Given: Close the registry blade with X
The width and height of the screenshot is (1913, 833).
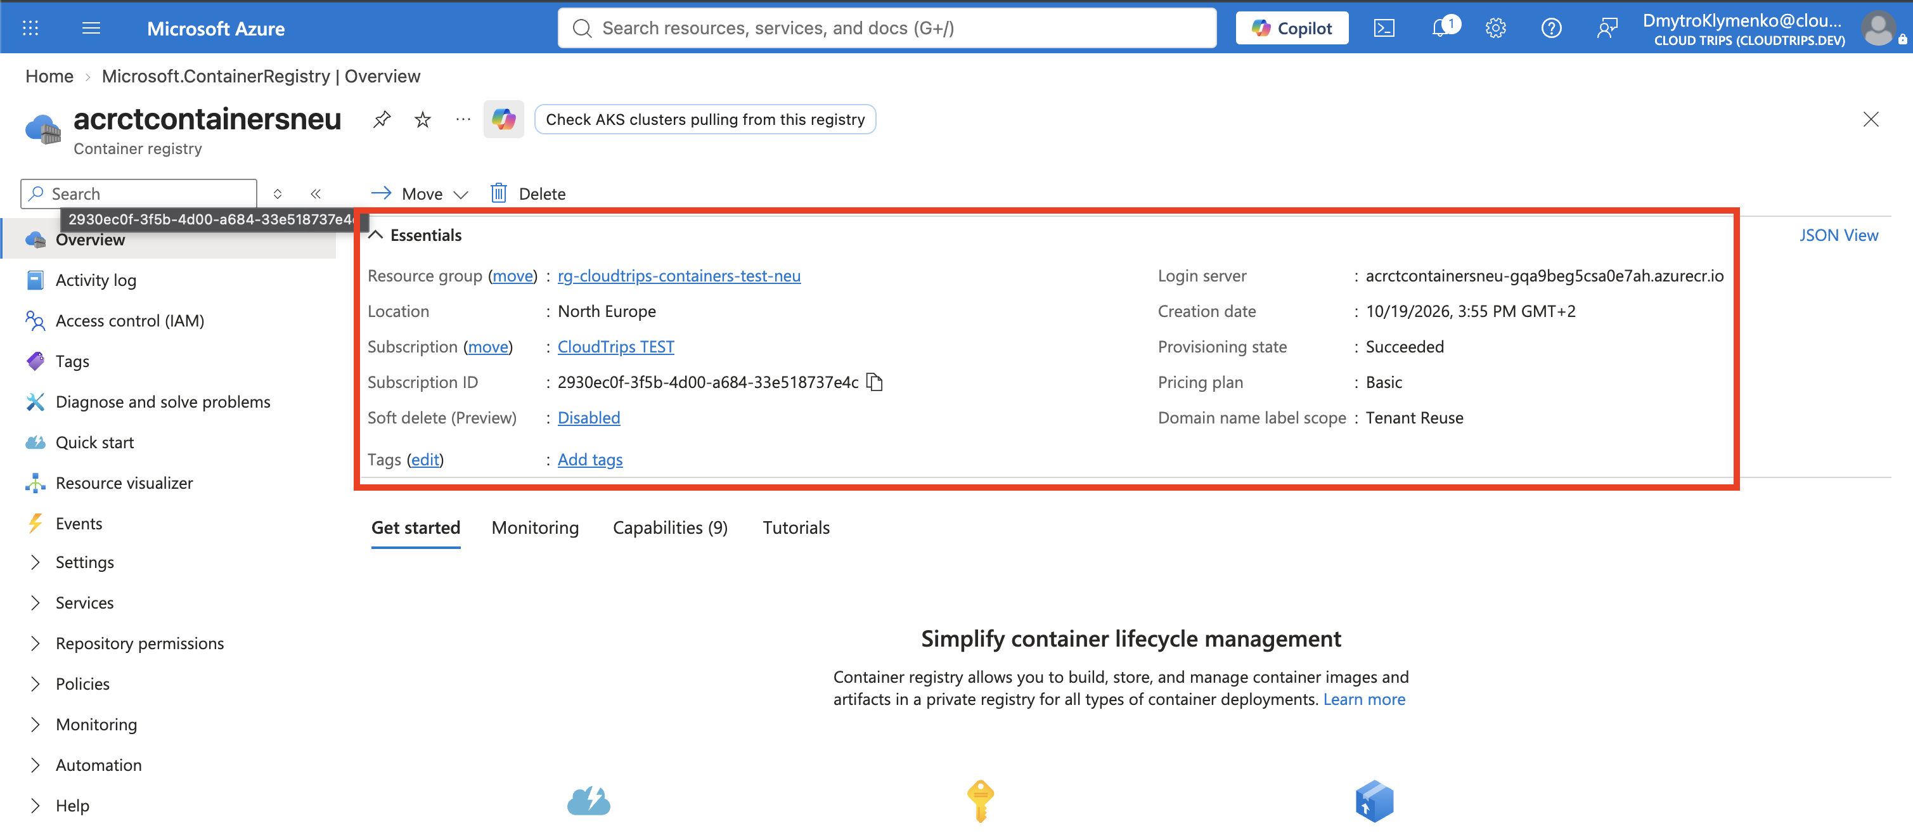Looking at the screenshot, I should tap(1871, 120).
